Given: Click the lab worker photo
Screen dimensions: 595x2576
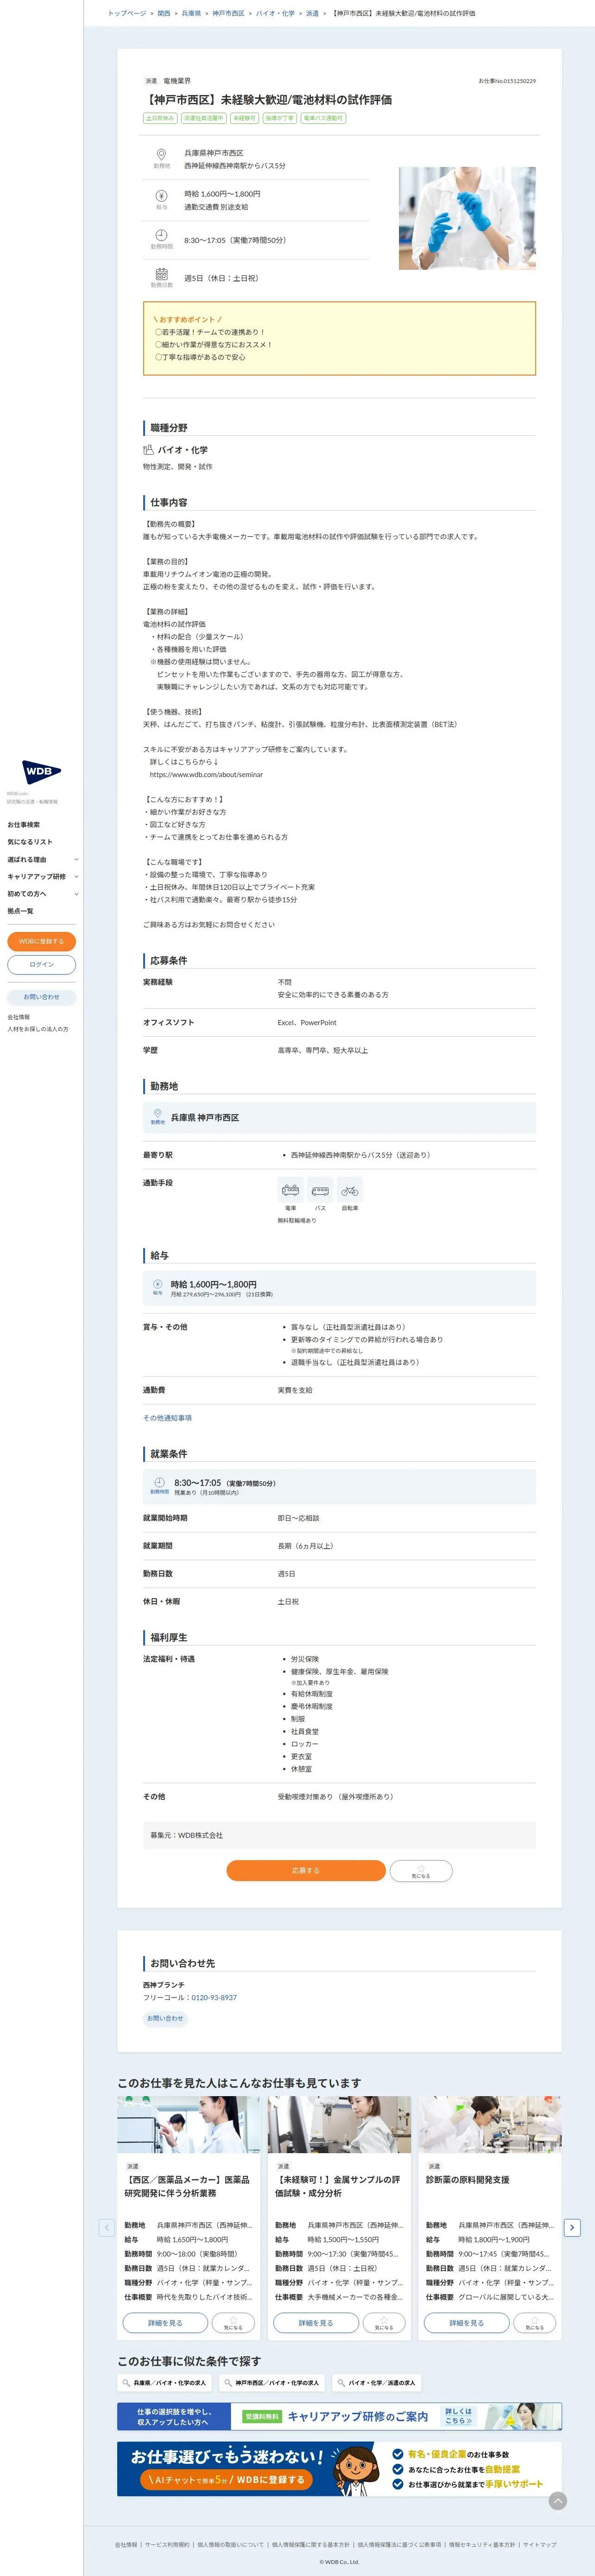Looking at the screenshot, I should click(467, 218).
